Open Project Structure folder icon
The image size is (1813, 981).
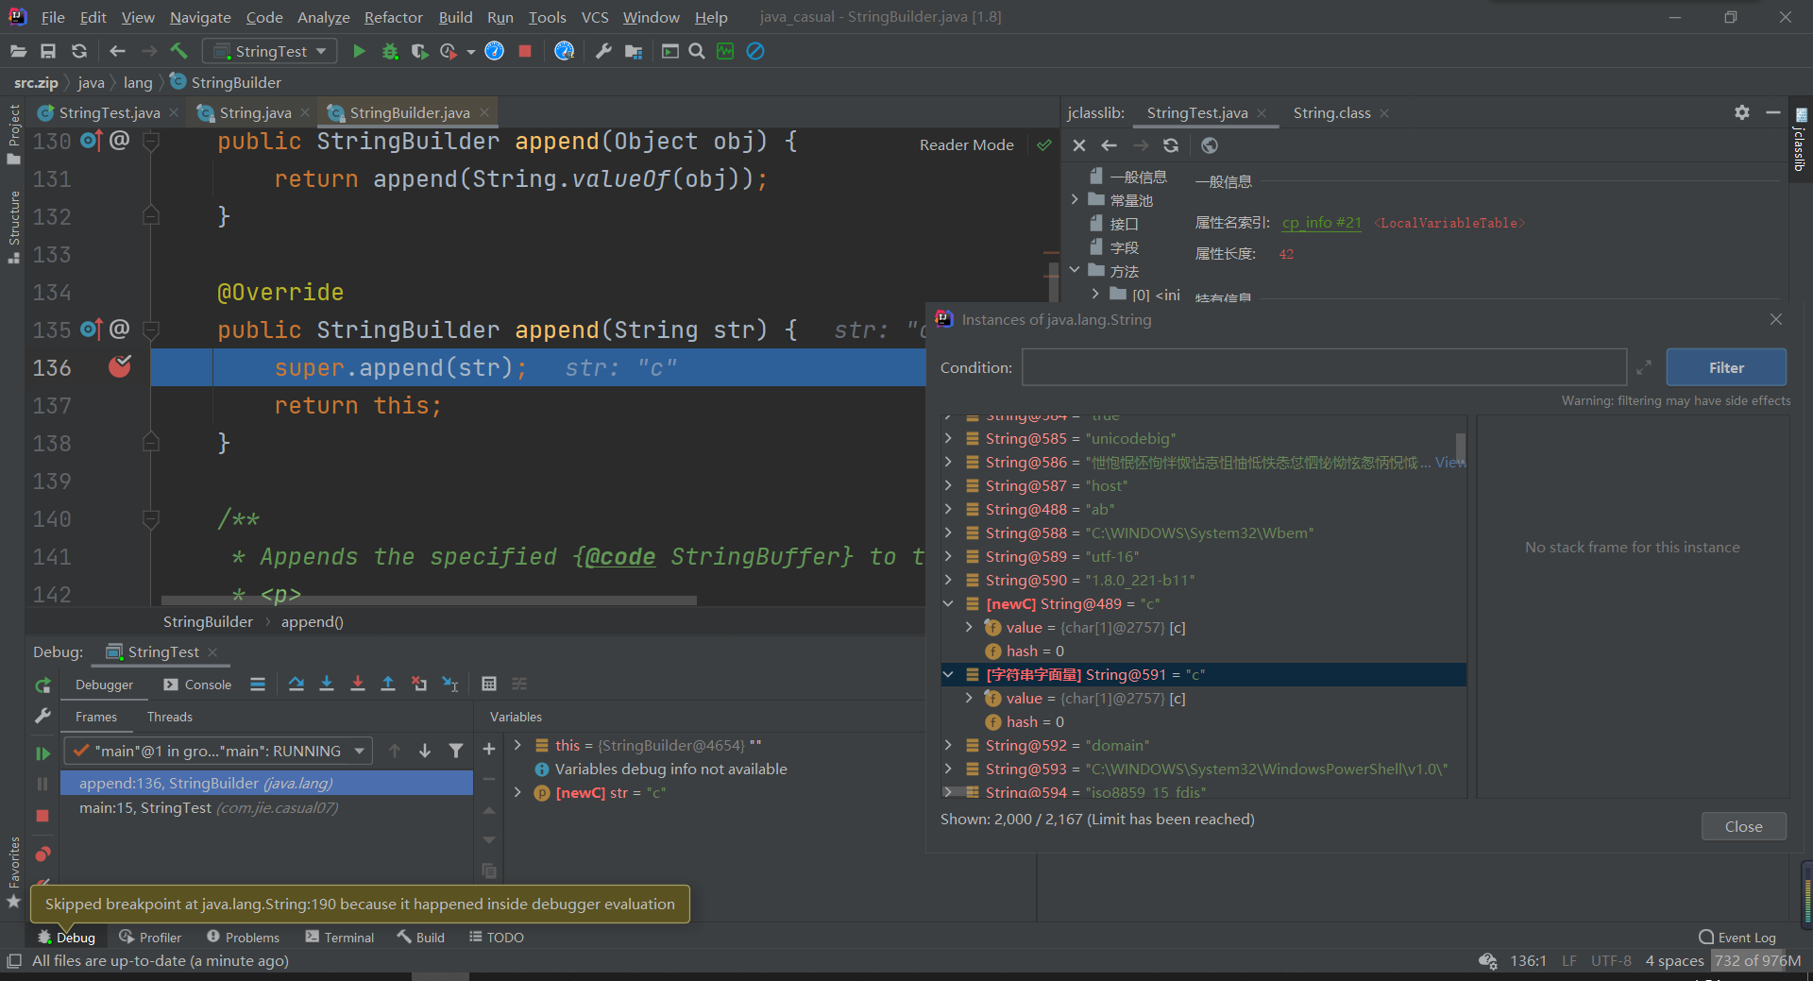[634, 51]
